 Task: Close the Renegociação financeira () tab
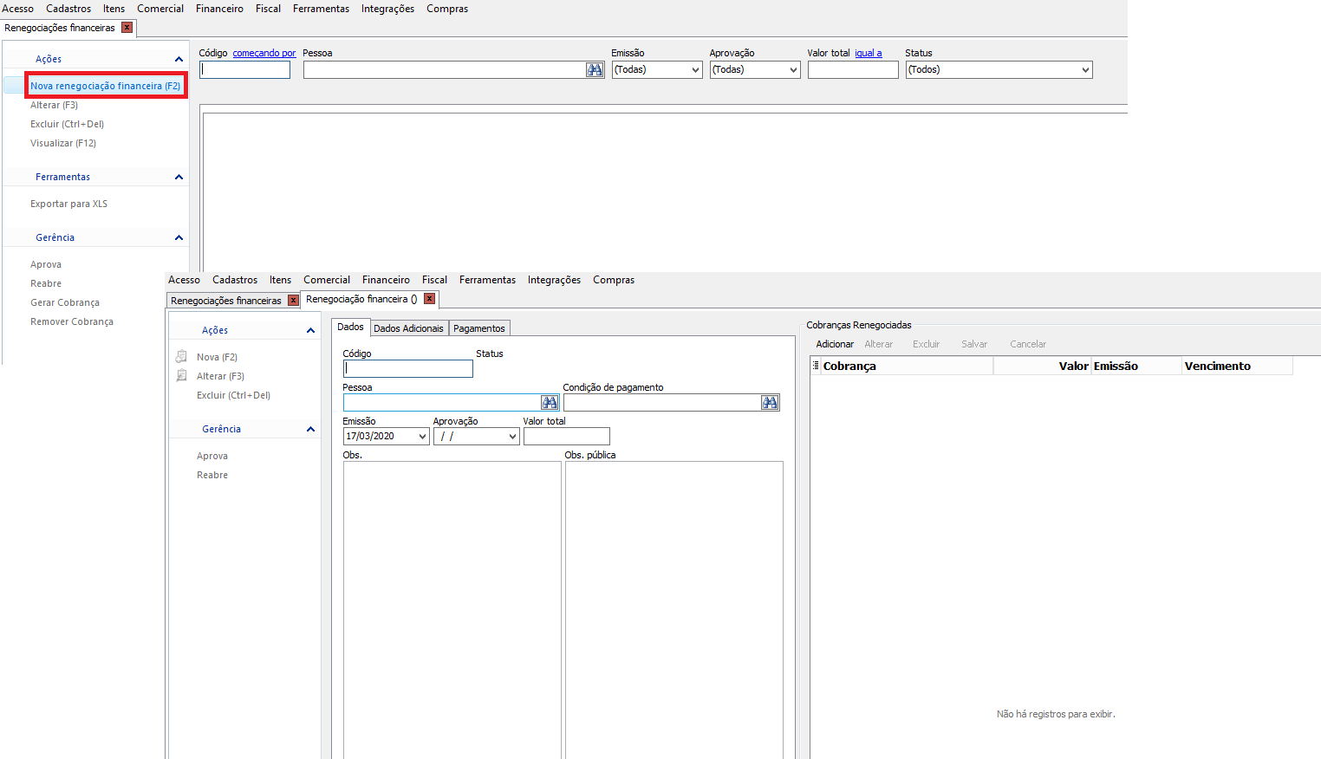429,299
